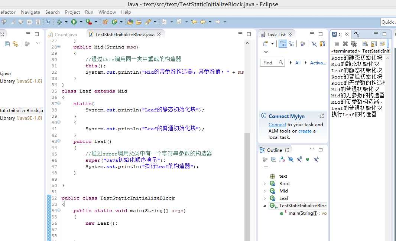This screenshot has height=241, width=396.
Task: Toggle Block Selection Mode icon in the toolbar
Action: [29, 22]
